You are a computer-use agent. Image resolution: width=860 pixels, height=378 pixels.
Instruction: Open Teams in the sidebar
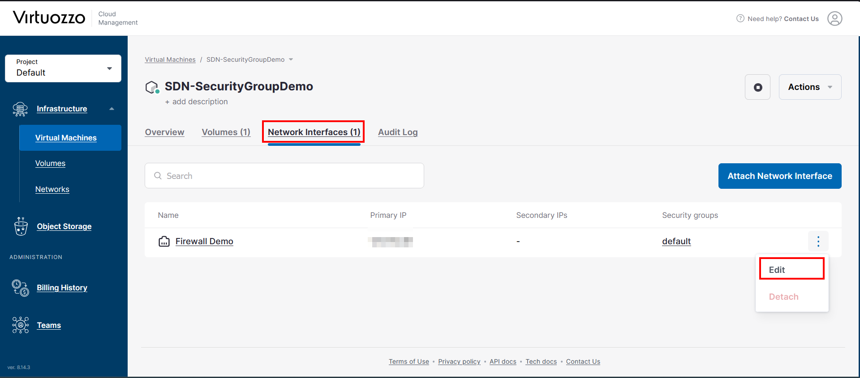coord(49,325)
